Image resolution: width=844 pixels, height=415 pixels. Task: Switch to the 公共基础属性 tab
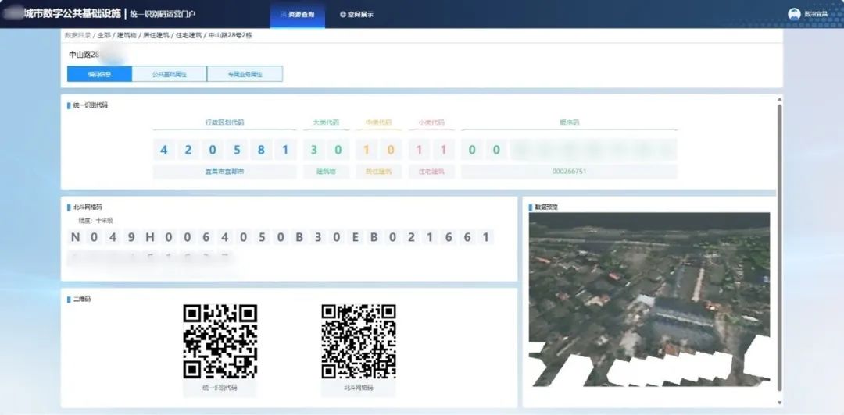coord(169,74)
